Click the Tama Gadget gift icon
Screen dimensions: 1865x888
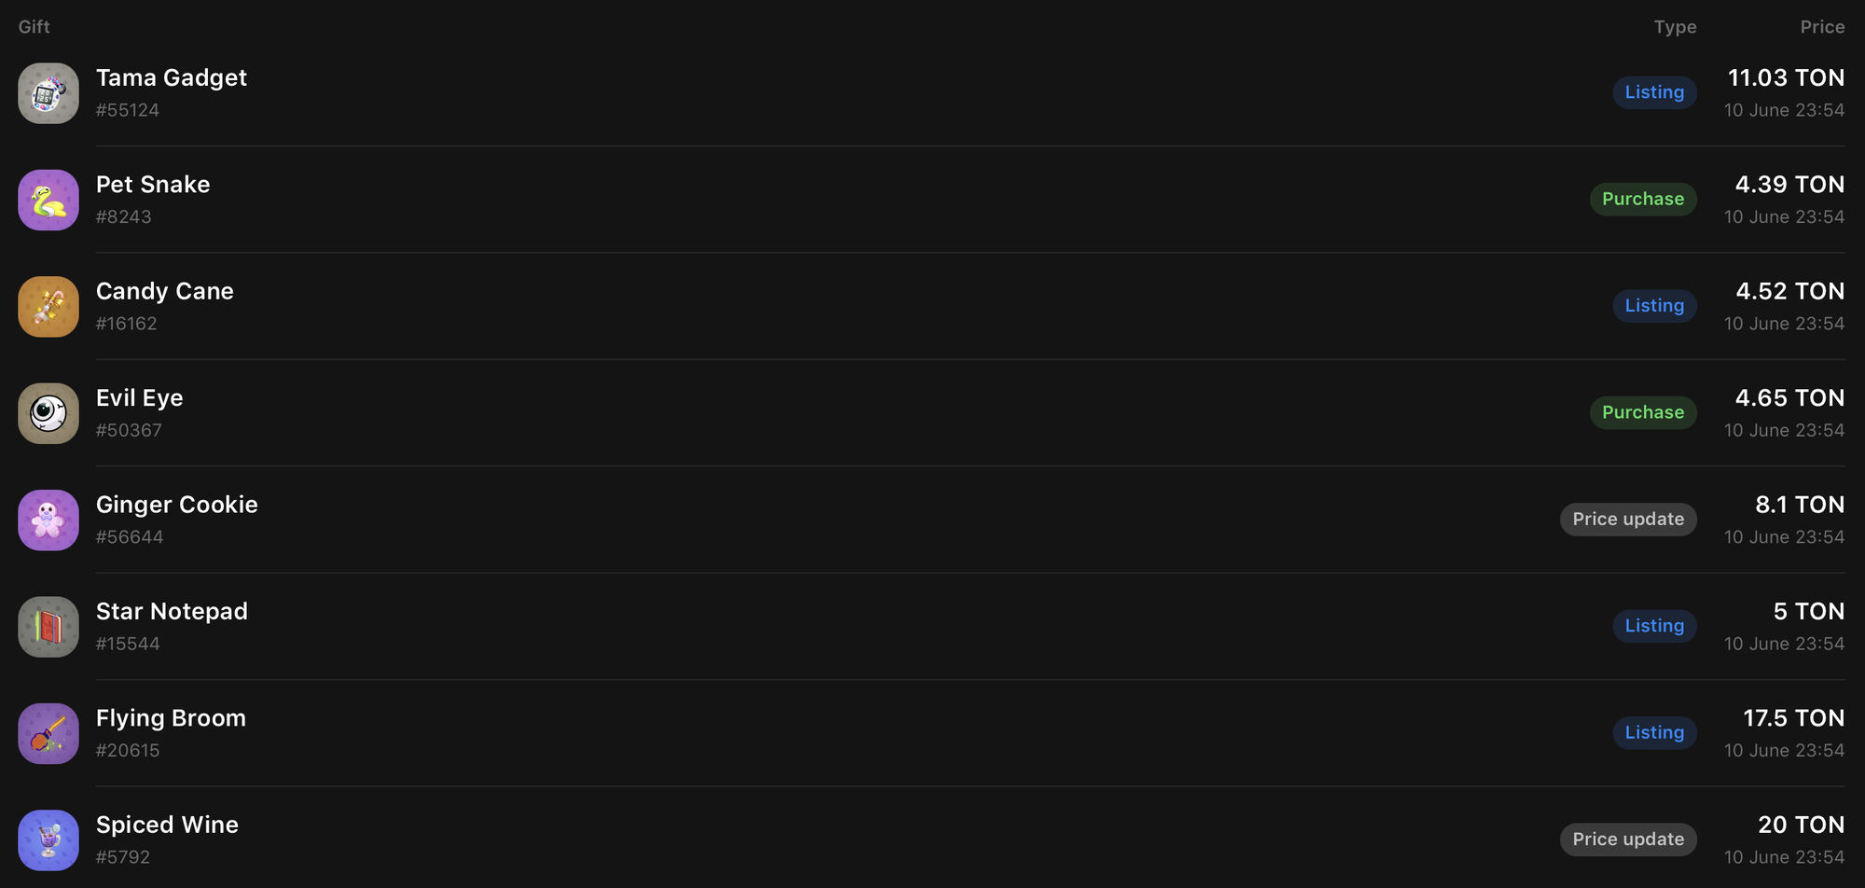click(48, 93)
